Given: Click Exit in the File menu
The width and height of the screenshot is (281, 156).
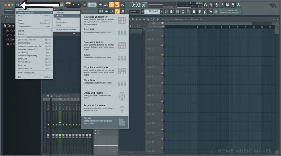Looking at the screenshot, I should [34, 77].
